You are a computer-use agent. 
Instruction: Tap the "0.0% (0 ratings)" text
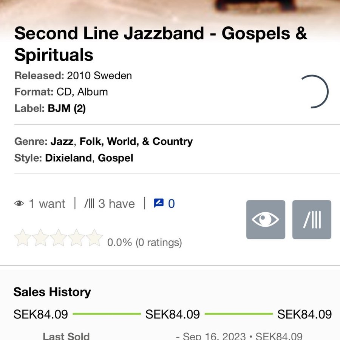click(144, 242)
